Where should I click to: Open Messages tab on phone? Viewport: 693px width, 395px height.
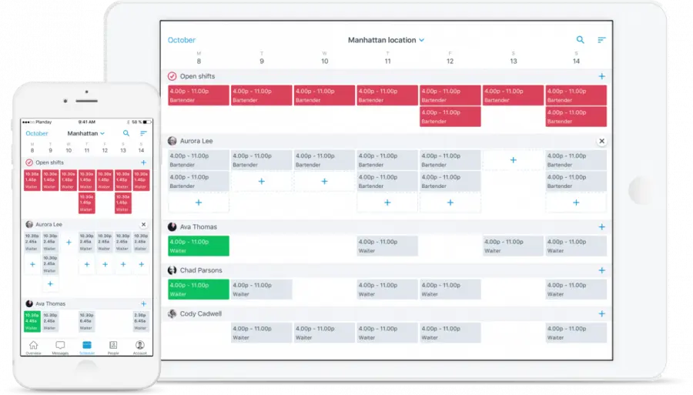60,347
